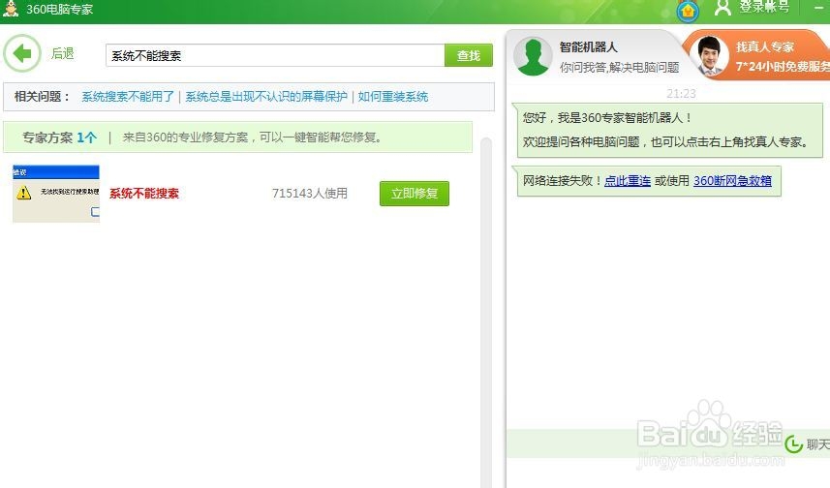This screenshot has height=488, width=830.
Task: Open related question 系统总是出现不认识的屏幕保护
Action: (266, 97)
